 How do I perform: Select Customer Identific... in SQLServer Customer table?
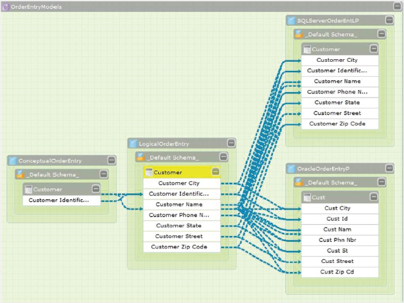pyautogui.click(x=340, y=71)
